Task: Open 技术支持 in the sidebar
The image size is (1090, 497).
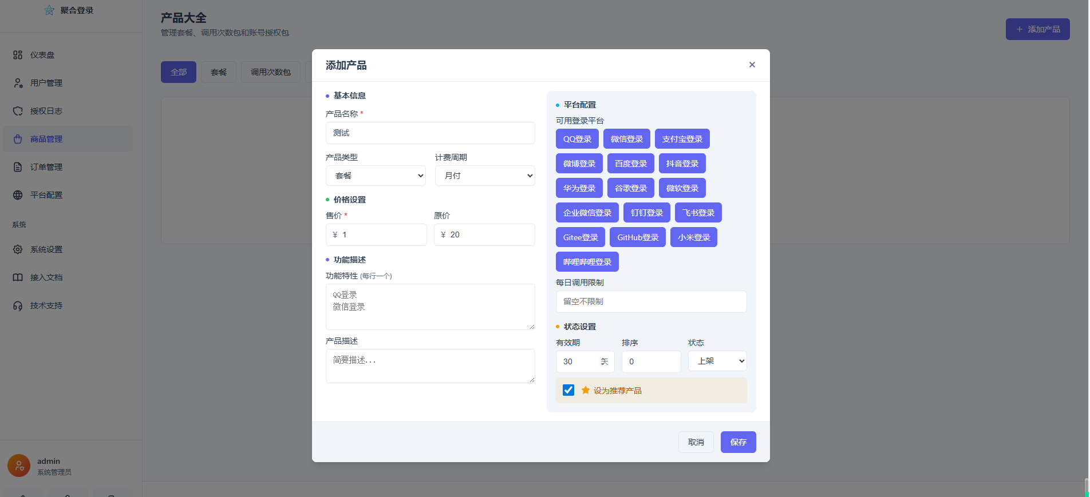Action: [68, 305]
